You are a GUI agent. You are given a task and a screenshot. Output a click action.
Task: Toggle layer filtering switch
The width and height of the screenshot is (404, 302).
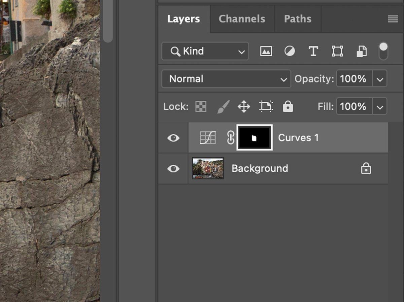pos(383,51)
